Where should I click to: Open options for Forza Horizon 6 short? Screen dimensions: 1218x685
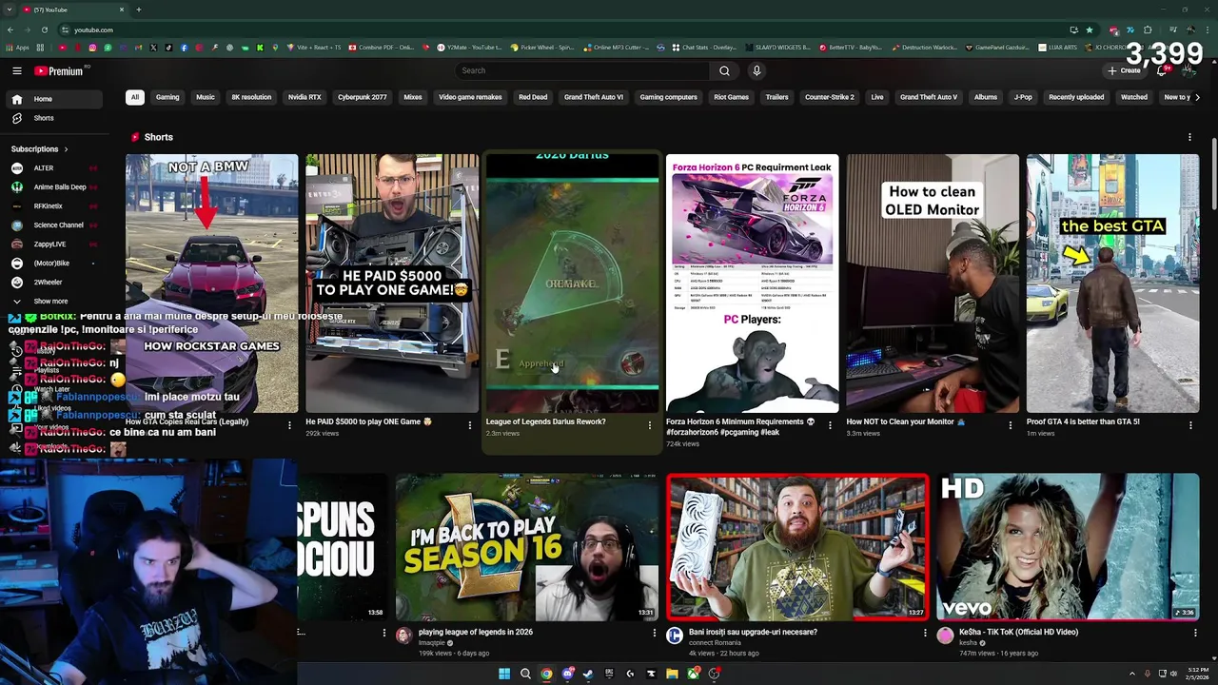830,425
